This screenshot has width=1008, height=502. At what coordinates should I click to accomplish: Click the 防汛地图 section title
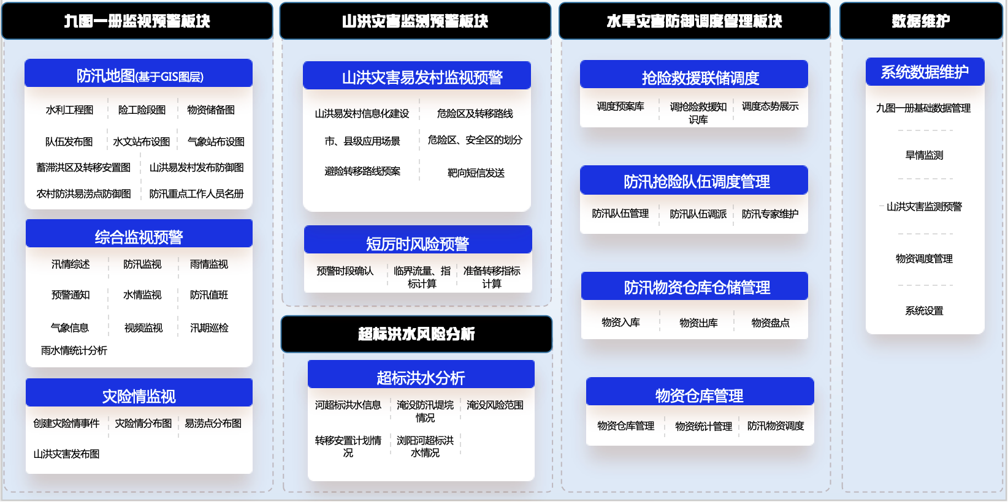[x=139, y=76]
